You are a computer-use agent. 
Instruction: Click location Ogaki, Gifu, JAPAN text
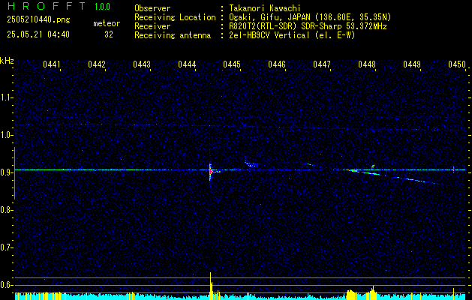(x=310, y=17)
